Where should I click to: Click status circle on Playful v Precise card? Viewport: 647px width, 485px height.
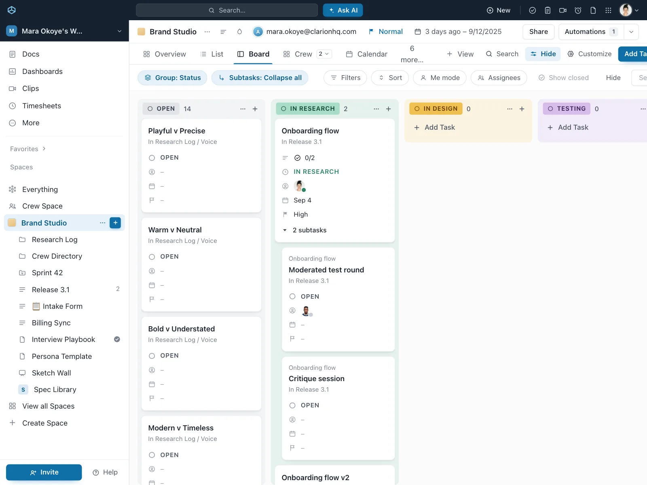152,158
